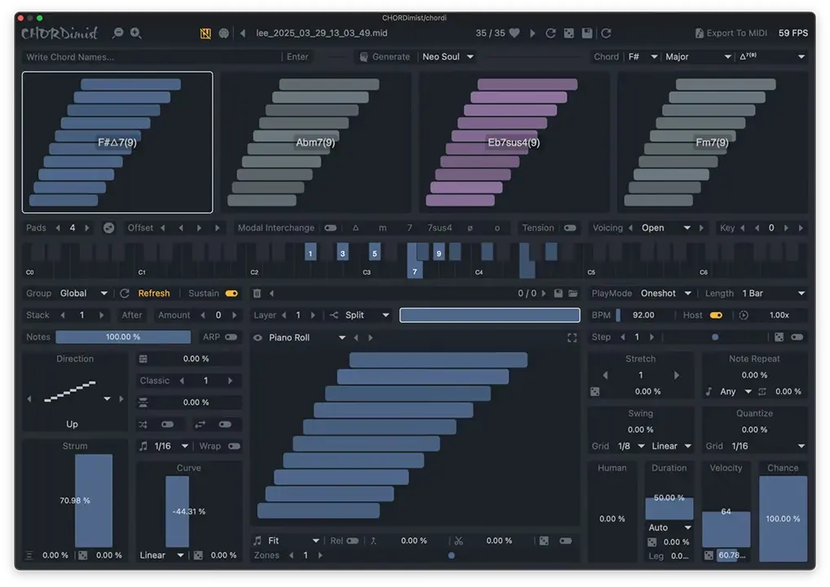Open the PlayMode Oneshot dropdown

pos(666,293)
